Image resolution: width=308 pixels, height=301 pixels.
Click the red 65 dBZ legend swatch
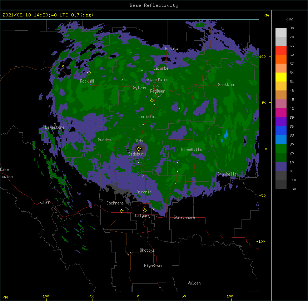pyautogui.click(x=281, y=50)
